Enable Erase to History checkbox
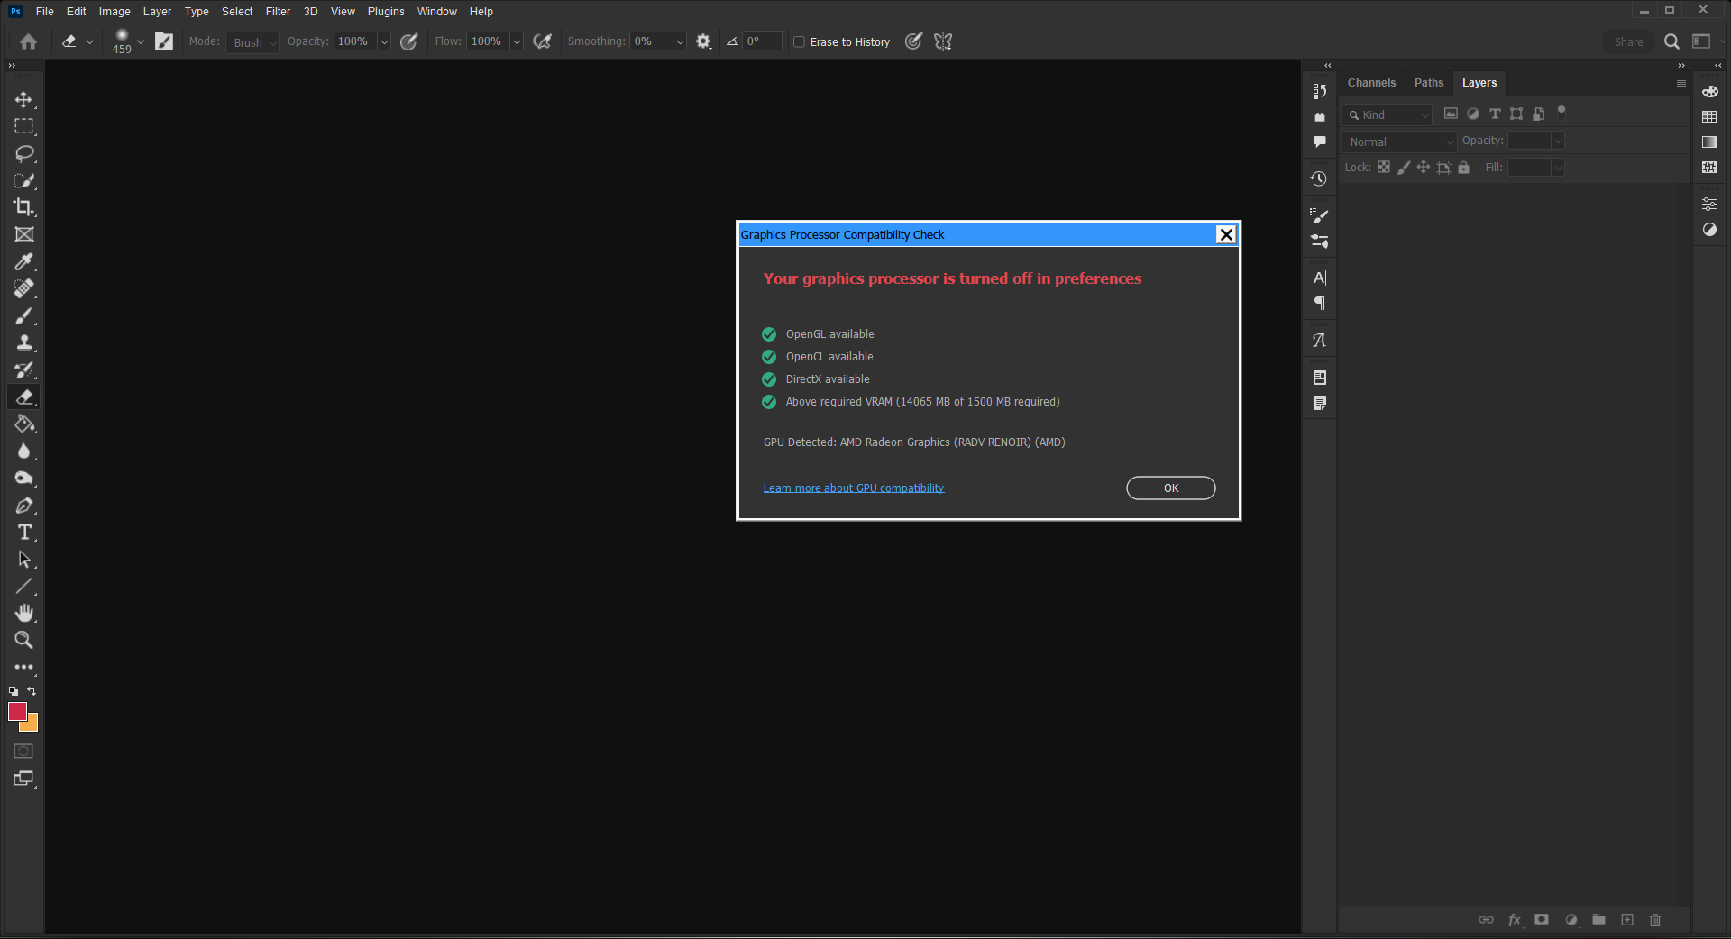 [799, 41]
